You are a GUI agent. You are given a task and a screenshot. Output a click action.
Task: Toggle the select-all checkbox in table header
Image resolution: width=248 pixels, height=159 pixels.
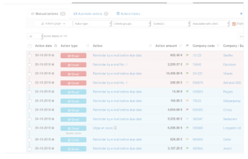point(30,46)
